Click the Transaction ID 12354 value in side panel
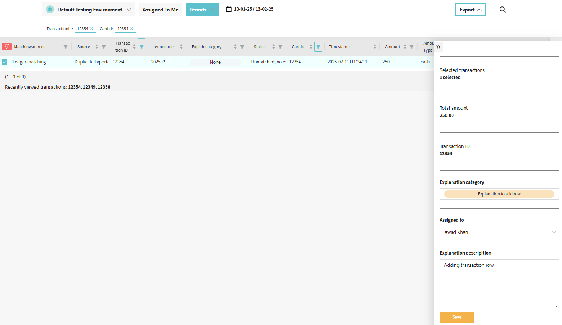The width and height of the screenshot is (562, 325). (446, 154)
